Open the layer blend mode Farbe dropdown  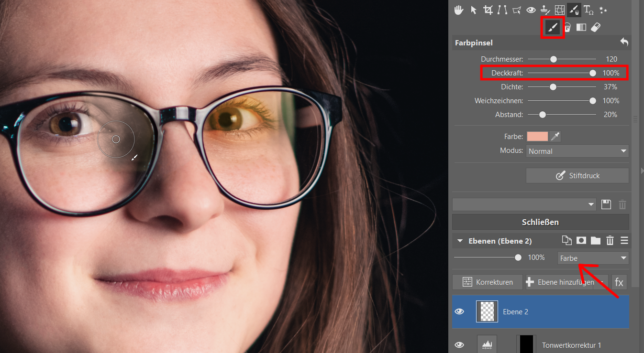click(x=593, y=258)
